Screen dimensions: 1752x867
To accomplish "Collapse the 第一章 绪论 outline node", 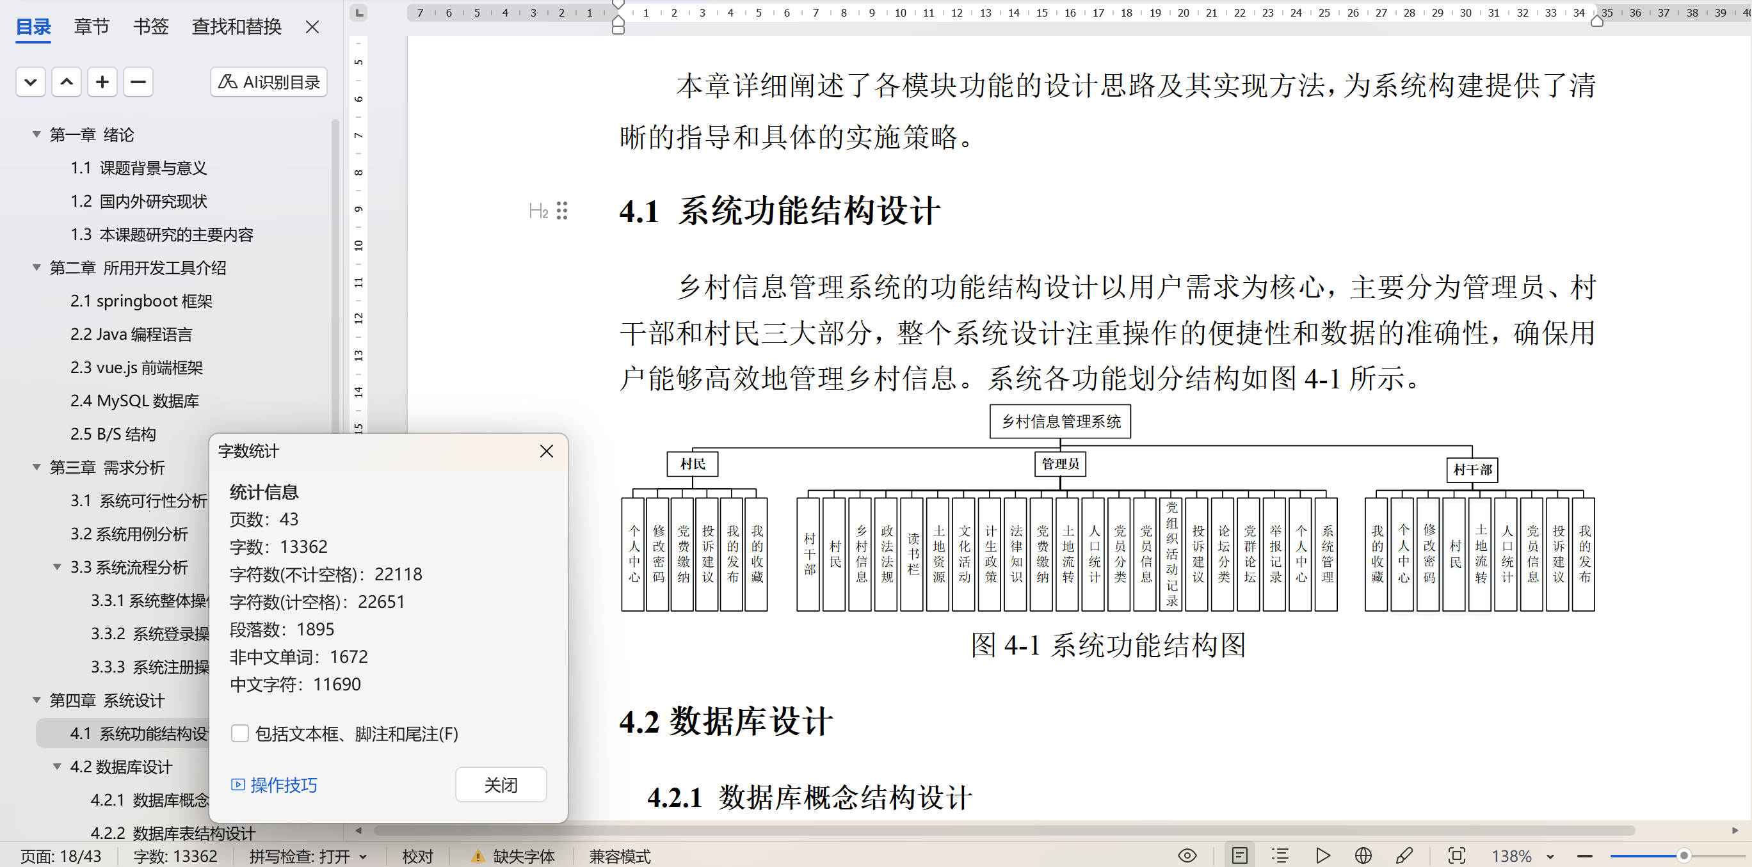I will click(36, 134).
